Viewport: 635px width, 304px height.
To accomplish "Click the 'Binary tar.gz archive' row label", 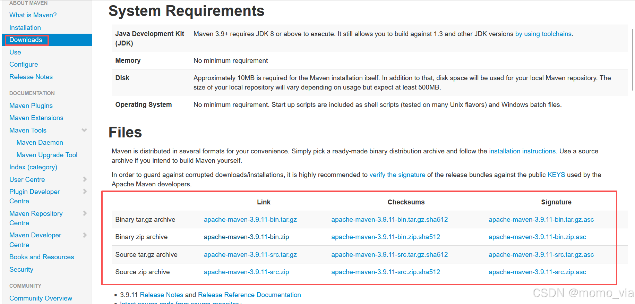I will tap(145, 219).
